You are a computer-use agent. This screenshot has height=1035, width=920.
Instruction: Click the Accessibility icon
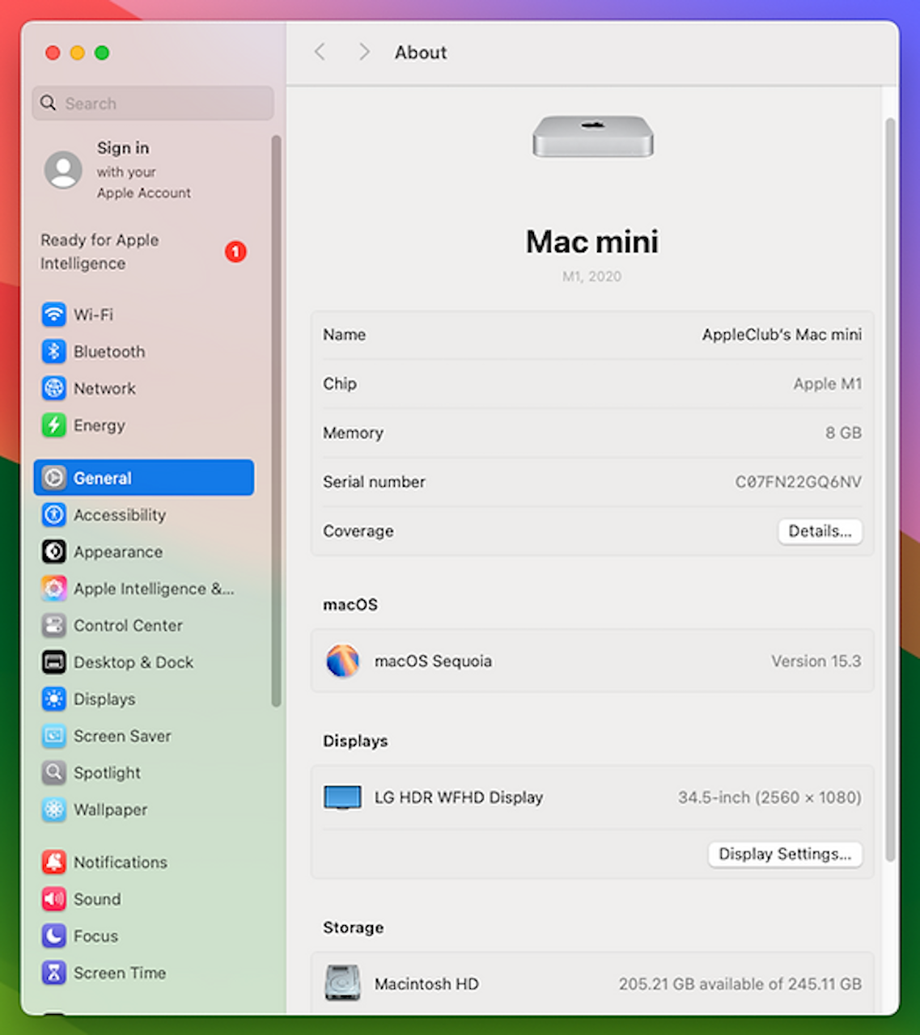pyautogui.click(x=53, y=515)
